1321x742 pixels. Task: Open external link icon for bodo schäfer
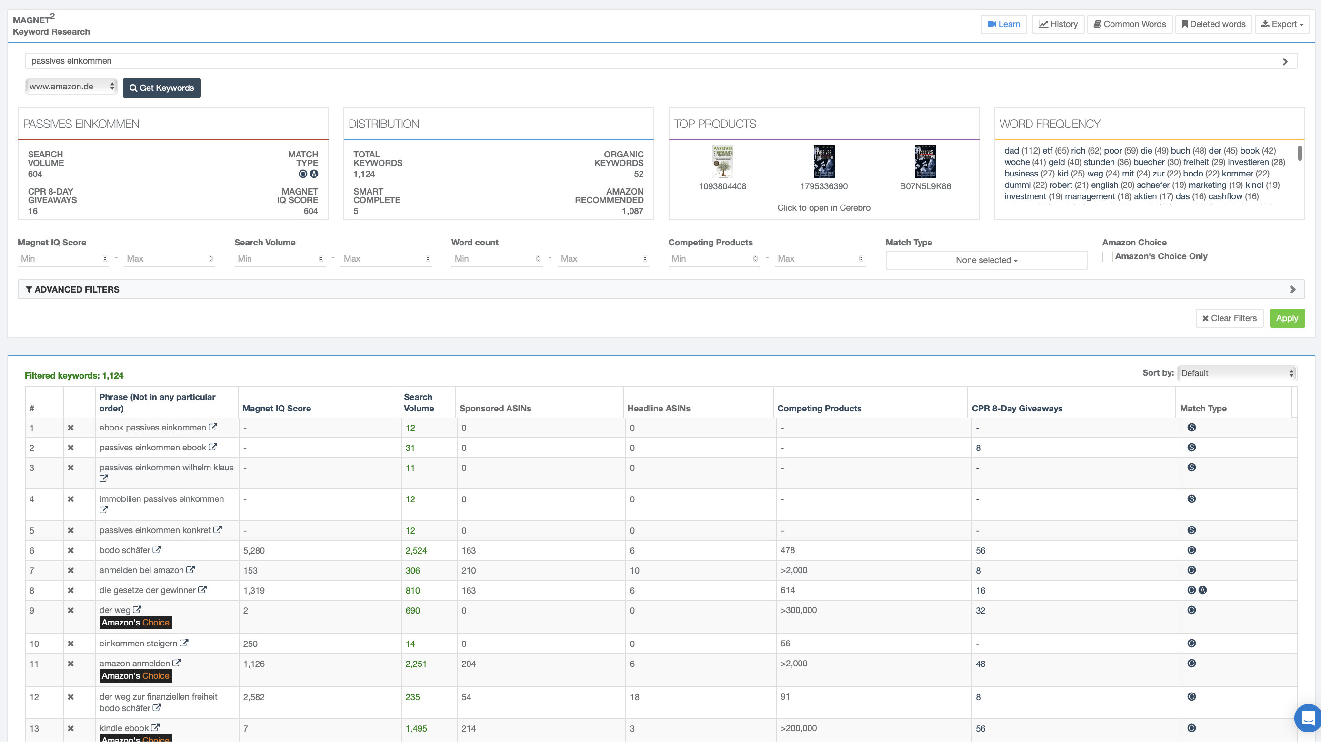pyautogui.click(x=157, y=550)
